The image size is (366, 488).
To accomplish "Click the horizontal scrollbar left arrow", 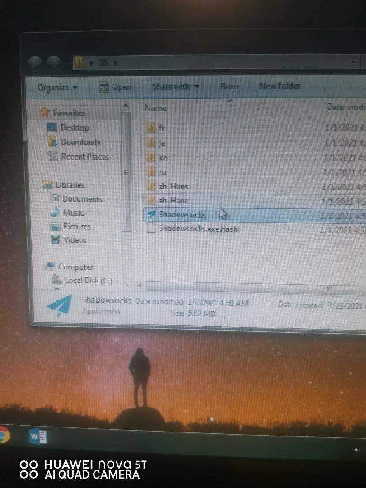I will click(x=140, y=285).
